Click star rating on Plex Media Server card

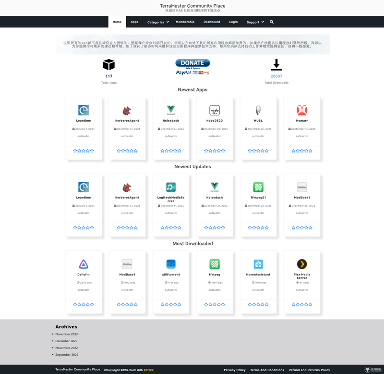pos(302,305)
